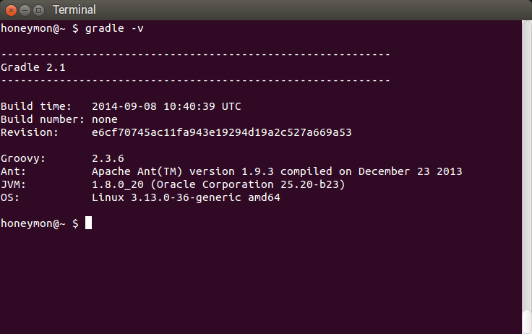Image resolution: width=532 pixels, height=334 pixels.
Task: Click the 'Gradle 2.1' version line
Action: 33,67
